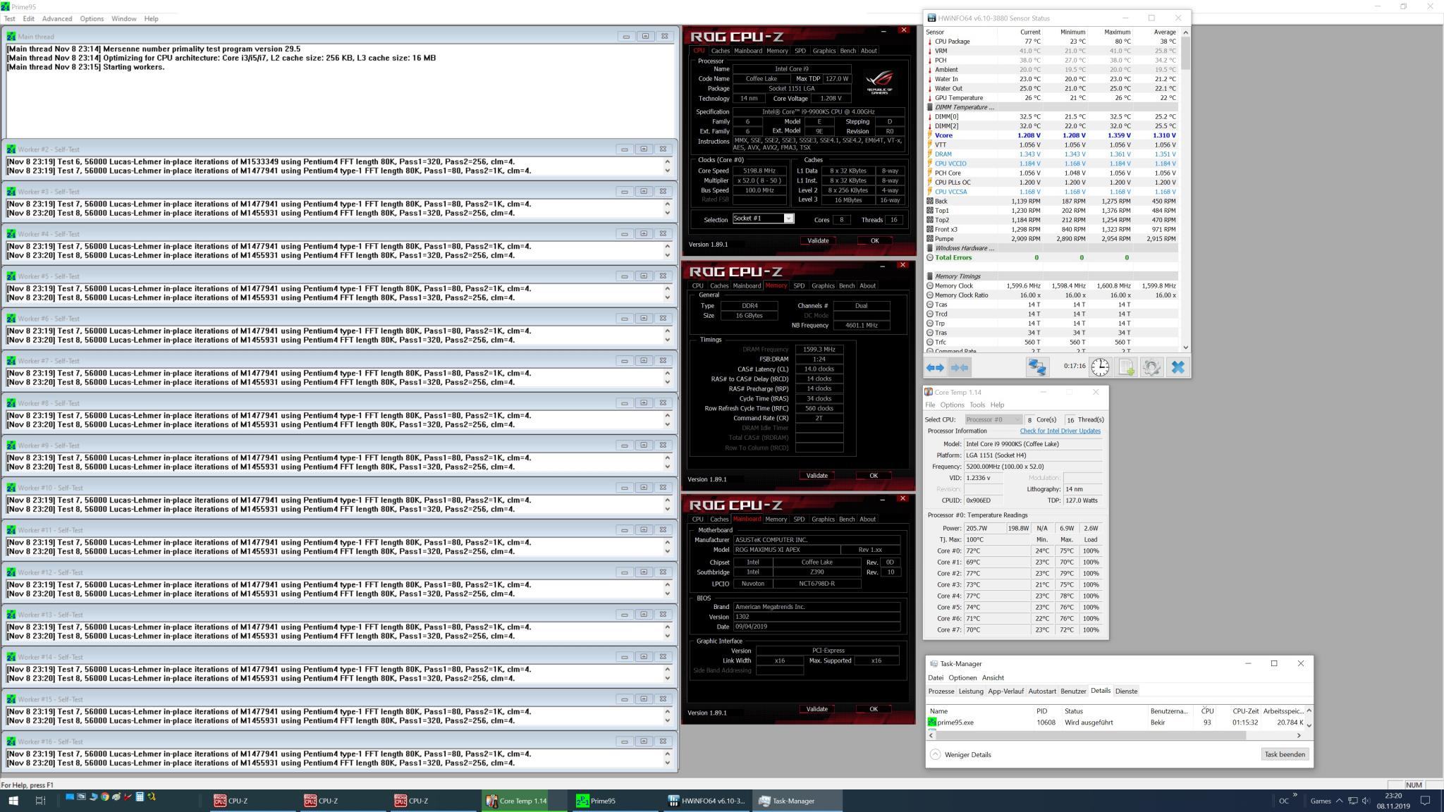The width and height of the screenshot is (1444, 812).
Task: Click prime95.exe process icon in Task-Manager
Action: click(x=932, y=722)
